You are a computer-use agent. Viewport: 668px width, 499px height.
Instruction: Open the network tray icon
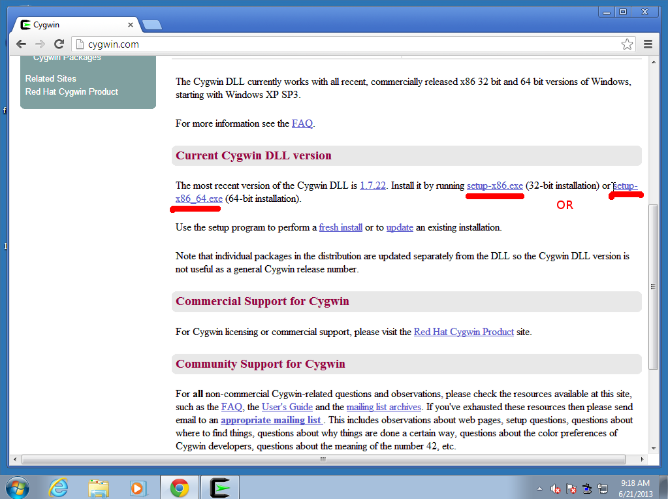(603, 489)
